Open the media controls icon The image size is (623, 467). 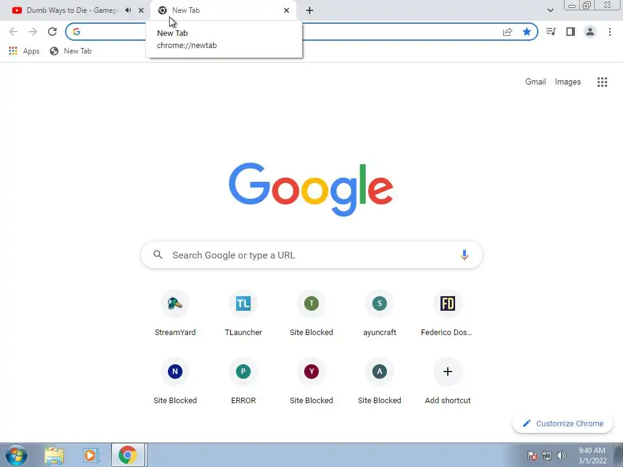pos(551,32)
